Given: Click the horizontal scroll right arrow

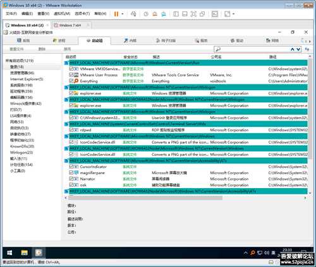Looking at the screenshot, I should pyautogui.click(x=305, y=198).
